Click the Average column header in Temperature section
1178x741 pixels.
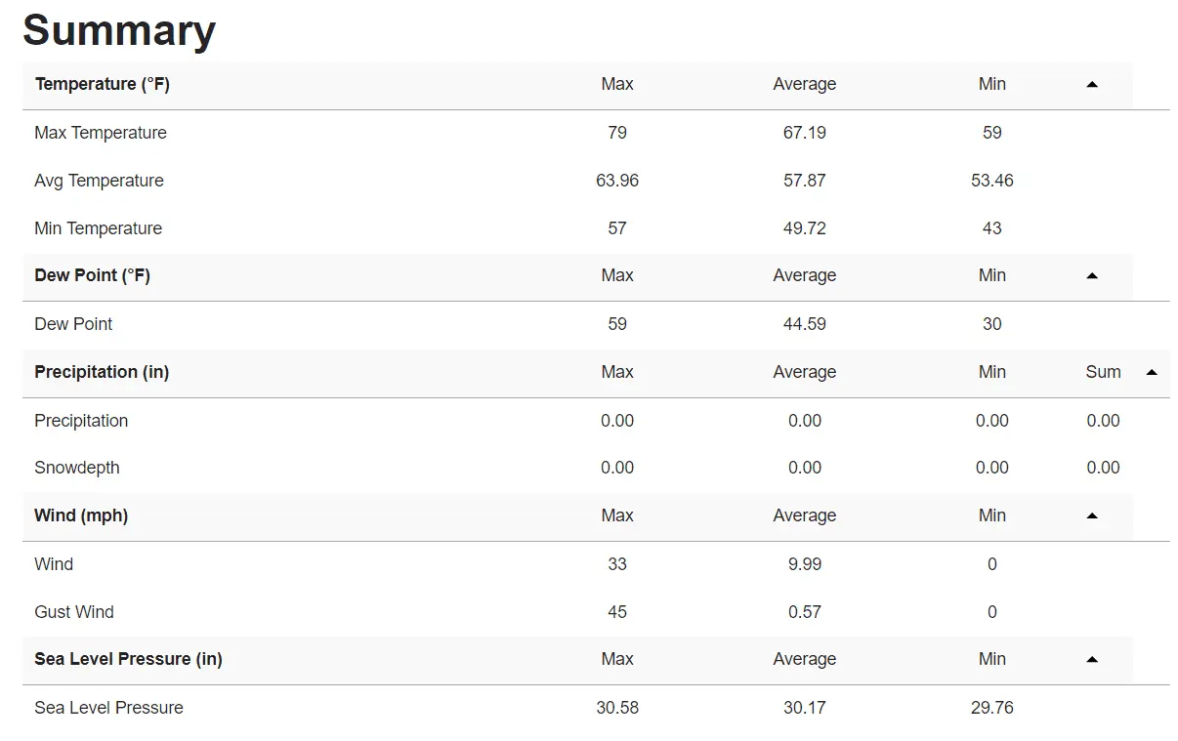tap(804, 84)
